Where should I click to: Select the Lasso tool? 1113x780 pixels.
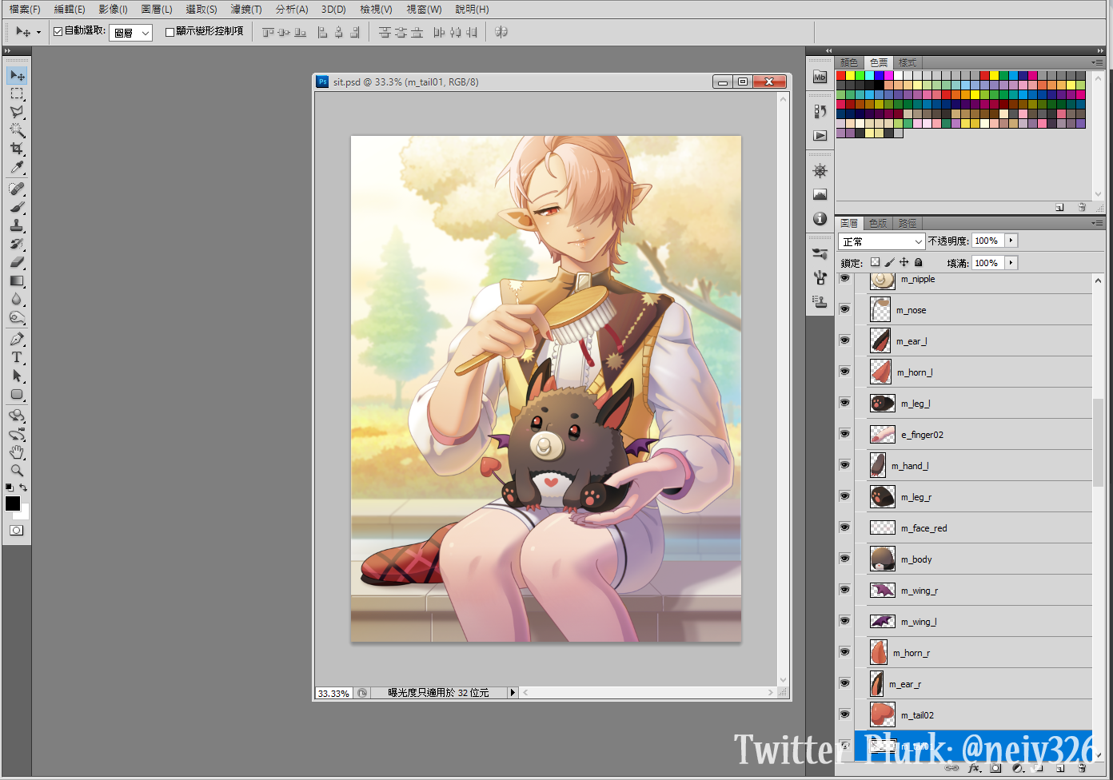(17, 112)
